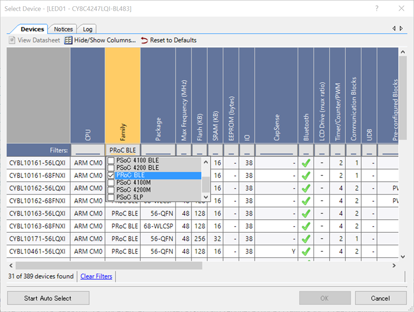Check the PSoC 4200 BLE option
414x312 pixels.
click(x=111, y=168)
